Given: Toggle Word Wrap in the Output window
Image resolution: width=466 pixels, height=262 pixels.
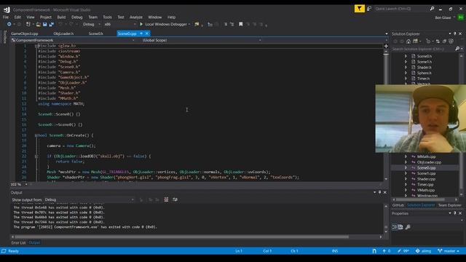Looking at the screenshot, I should pyautogui.click(x=175, y=200).
